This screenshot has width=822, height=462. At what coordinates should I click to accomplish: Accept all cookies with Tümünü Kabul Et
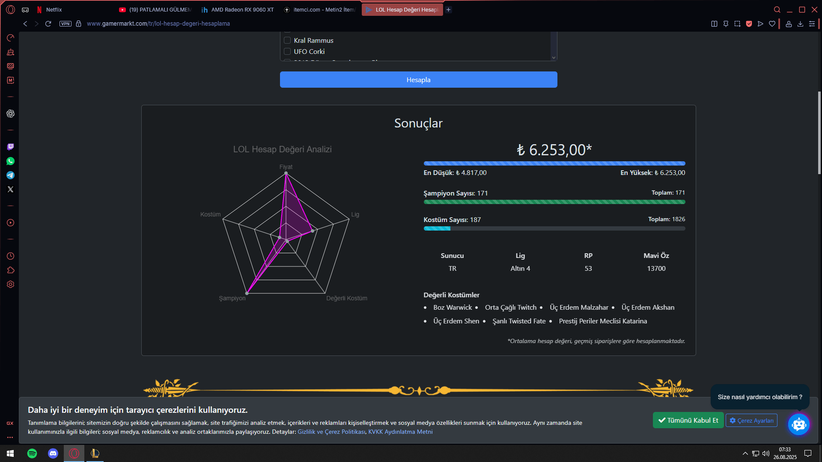[688, 420]
